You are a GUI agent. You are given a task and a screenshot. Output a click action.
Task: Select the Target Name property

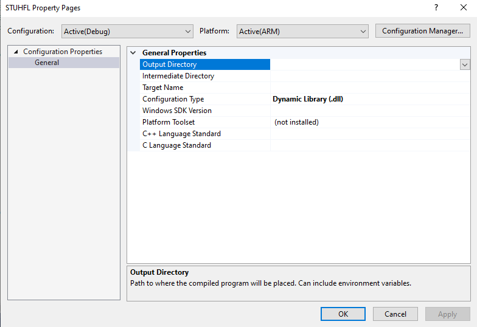[x=204, y=88]
